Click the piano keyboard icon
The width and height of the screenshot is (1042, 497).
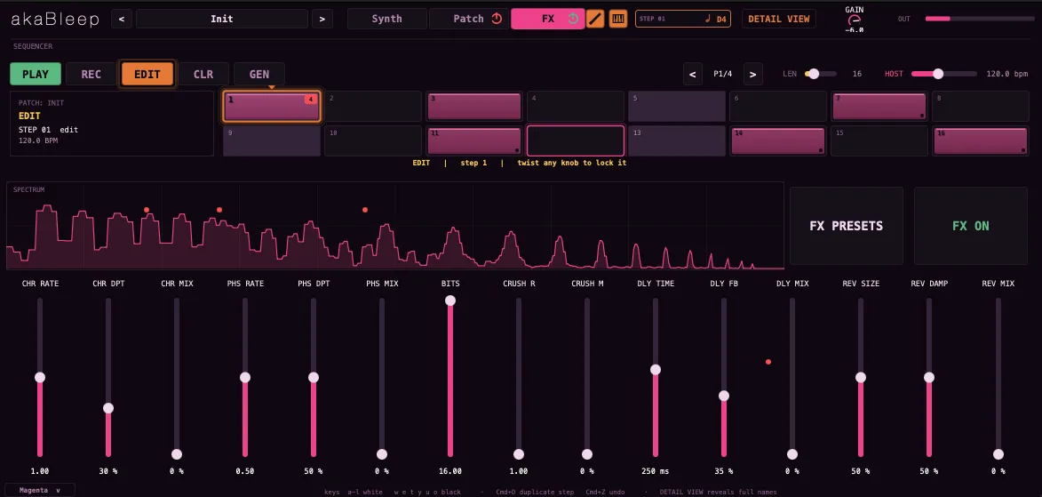coord(618,19)
